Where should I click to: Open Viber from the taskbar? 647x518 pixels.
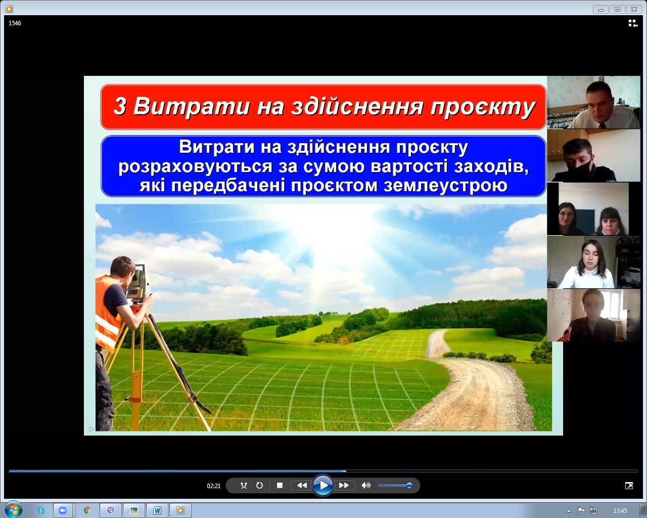(110, 510)
